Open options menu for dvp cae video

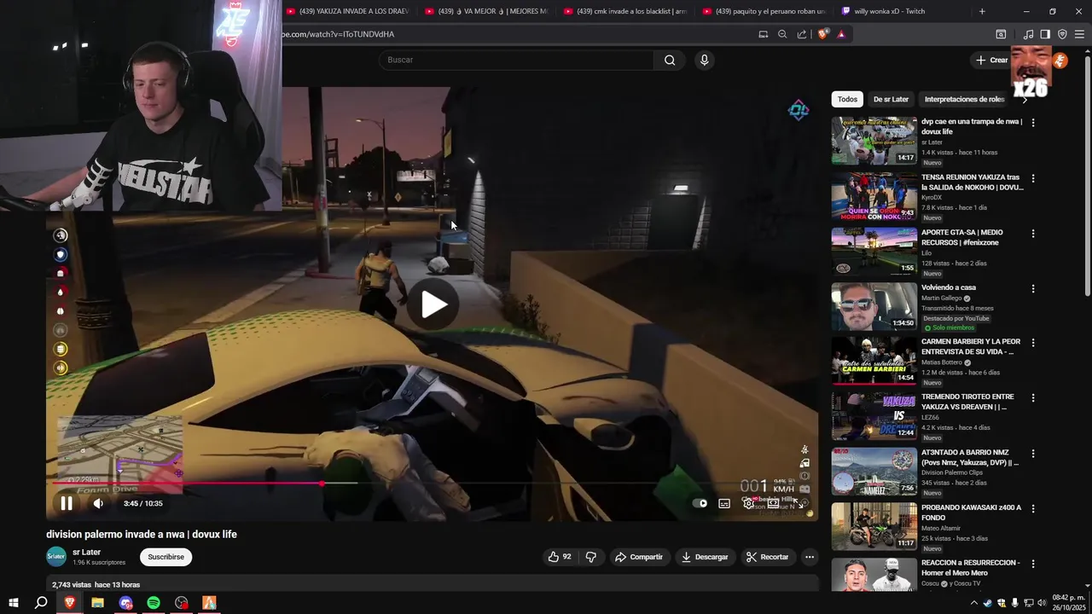(x=1033, y=123)
